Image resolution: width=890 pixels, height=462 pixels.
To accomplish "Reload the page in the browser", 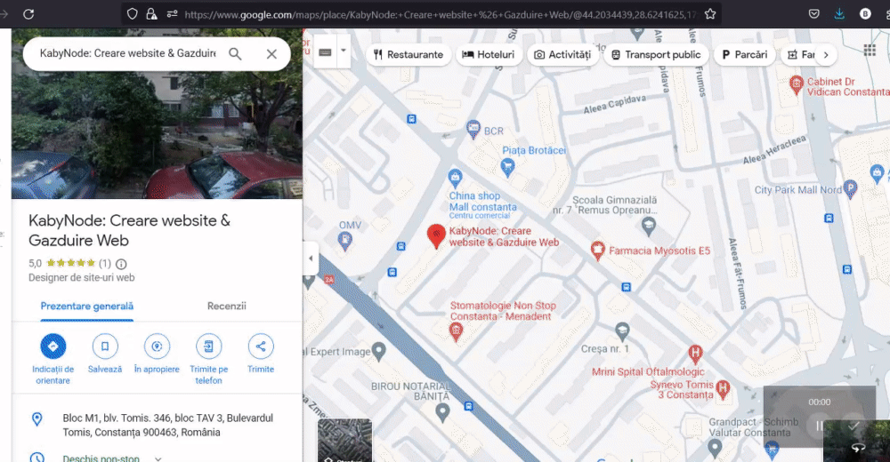I will (28, 14).
